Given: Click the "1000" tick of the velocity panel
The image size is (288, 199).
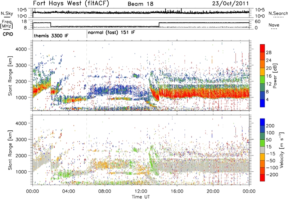Looking at the screenshot, I should pos(21,172).
